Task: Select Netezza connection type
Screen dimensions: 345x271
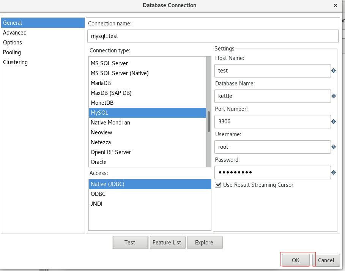Action: 147,142
